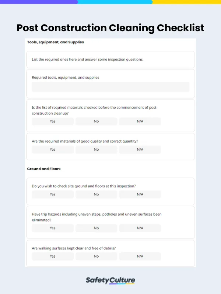The image size is (221, 294).
Task: Click the Post Construction Cleaning Checklist title
Action: [x=110, y=28]
